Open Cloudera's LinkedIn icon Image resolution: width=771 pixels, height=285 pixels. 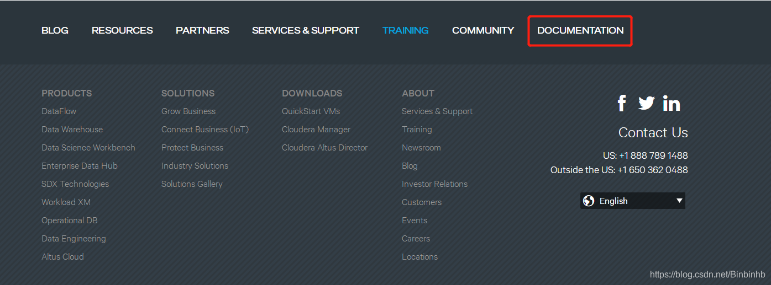click(672, 103)
